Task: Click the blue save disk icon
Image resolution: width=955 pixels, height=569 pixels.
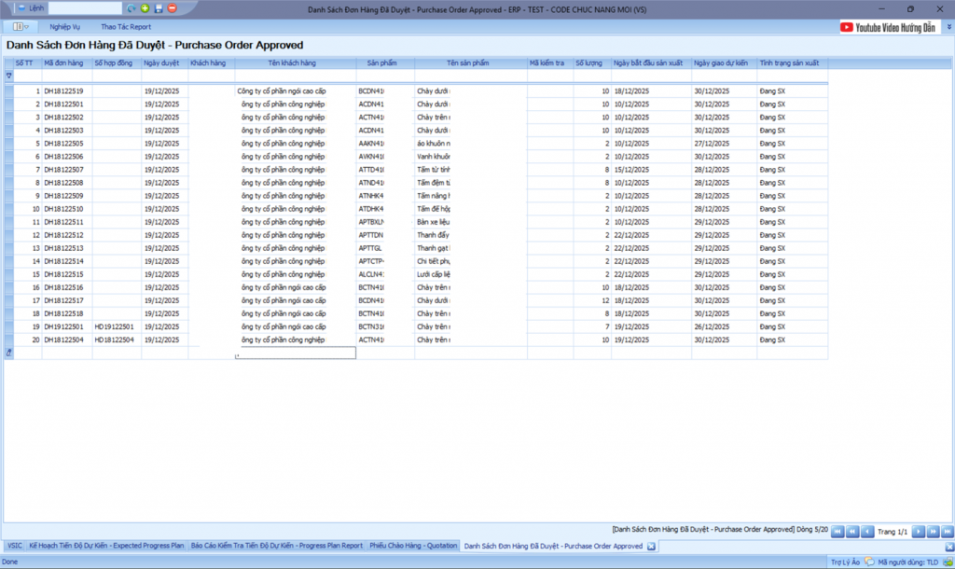Action: point(159,8)
